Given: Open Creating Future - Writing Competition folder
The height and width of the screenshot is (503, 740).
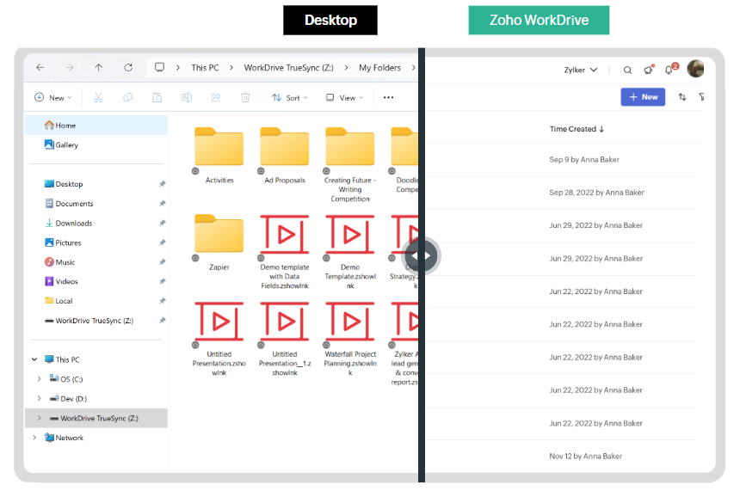Looking at the screenshot, I should pos(350,164).
